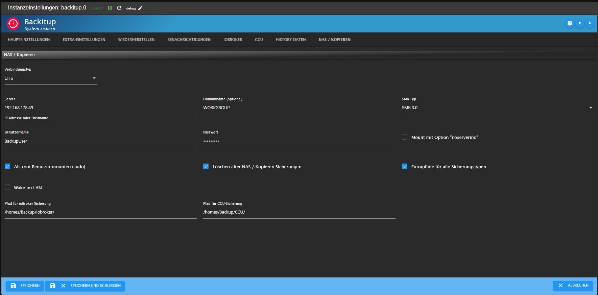
Task: Uncheck Löschen alter NAS / Kopieren-Sicherungen
Action: pos(206,167)
